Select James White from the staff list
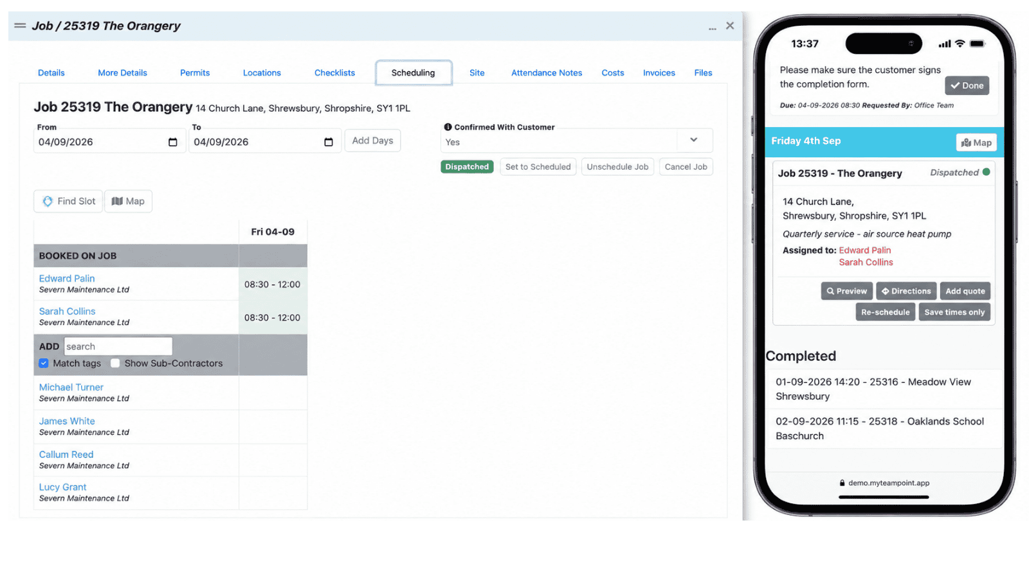 pyautogui.click(x=67, y=421)
